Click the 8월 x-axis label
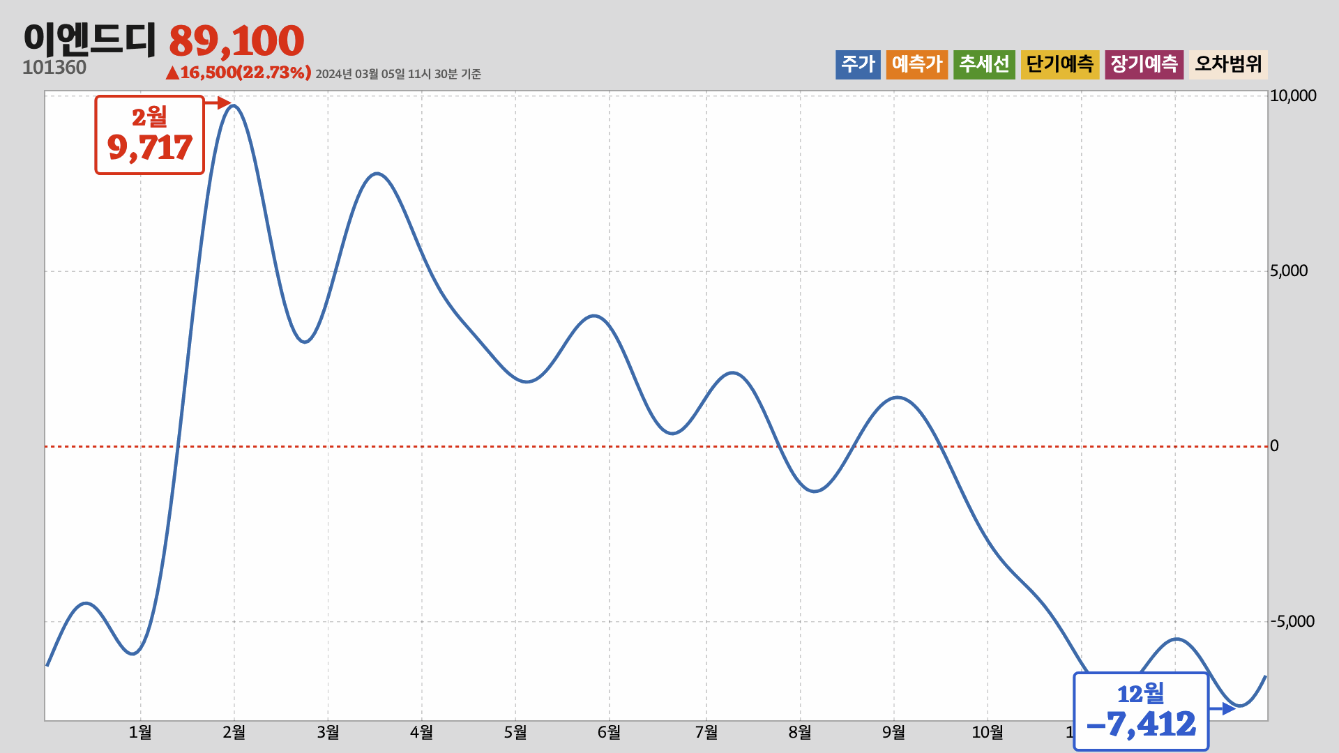Viewport: 1339px width, 753px height. tap(800, 732)
